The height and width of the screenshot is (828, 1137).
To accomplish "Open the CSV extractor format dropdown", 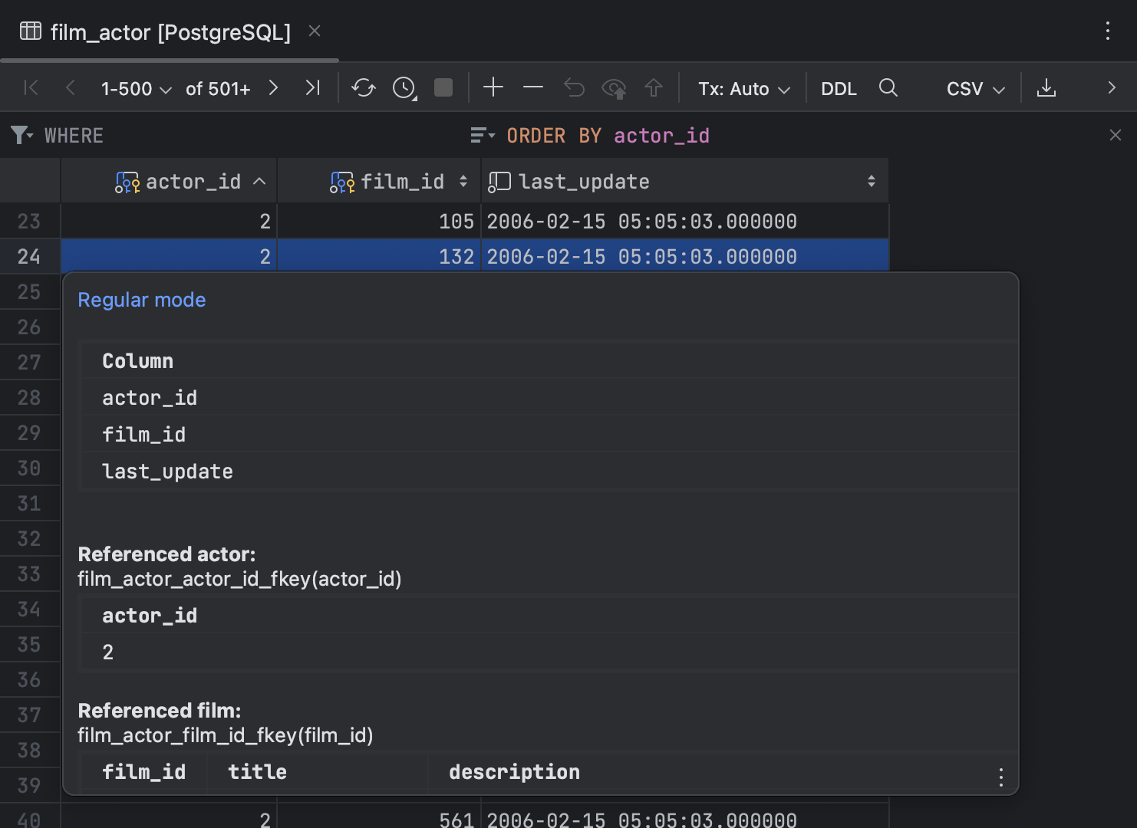I will (x=973, y=88).
